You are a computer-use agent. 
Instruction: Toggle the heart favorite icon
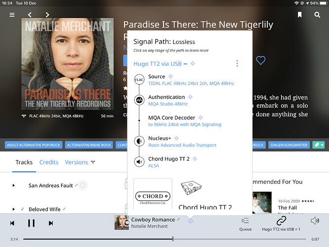(x=261, y=60)
